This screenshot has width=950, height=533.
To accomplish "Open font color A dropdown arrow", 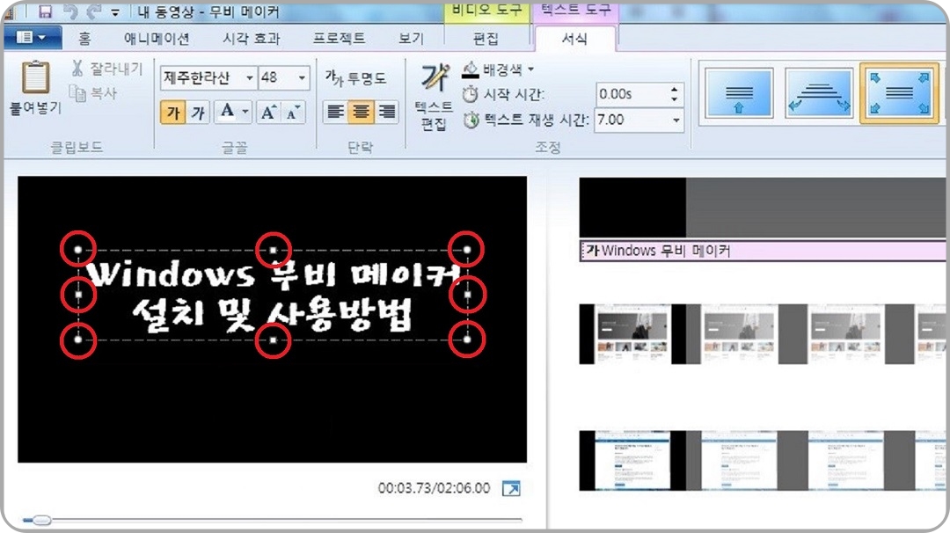I will click(x=245, y=112).
